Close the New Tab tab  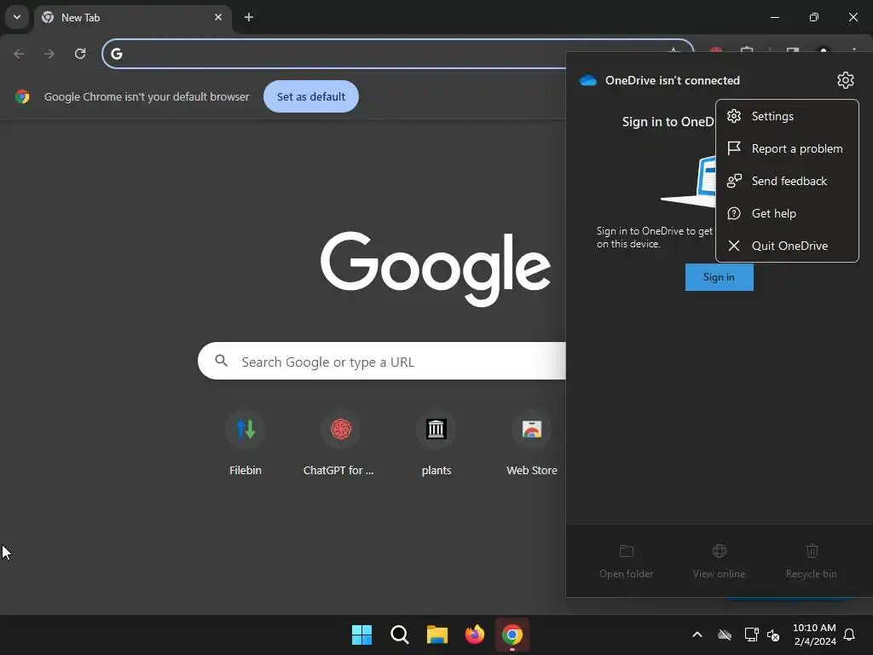pyautogui.click(x=218, y=17)
